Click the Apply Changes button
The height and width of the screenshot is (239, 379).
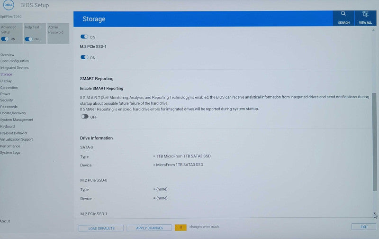pyautogui.click(x=149, y=228)
